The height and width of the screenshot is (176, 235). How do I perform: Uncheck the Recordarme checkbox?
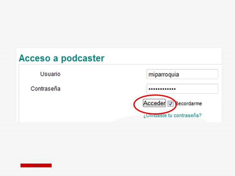click(170, 104)
